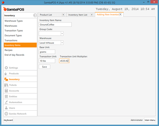Select the highlighted Inventory Items entry
159x126 pixels.
(20, 45)
